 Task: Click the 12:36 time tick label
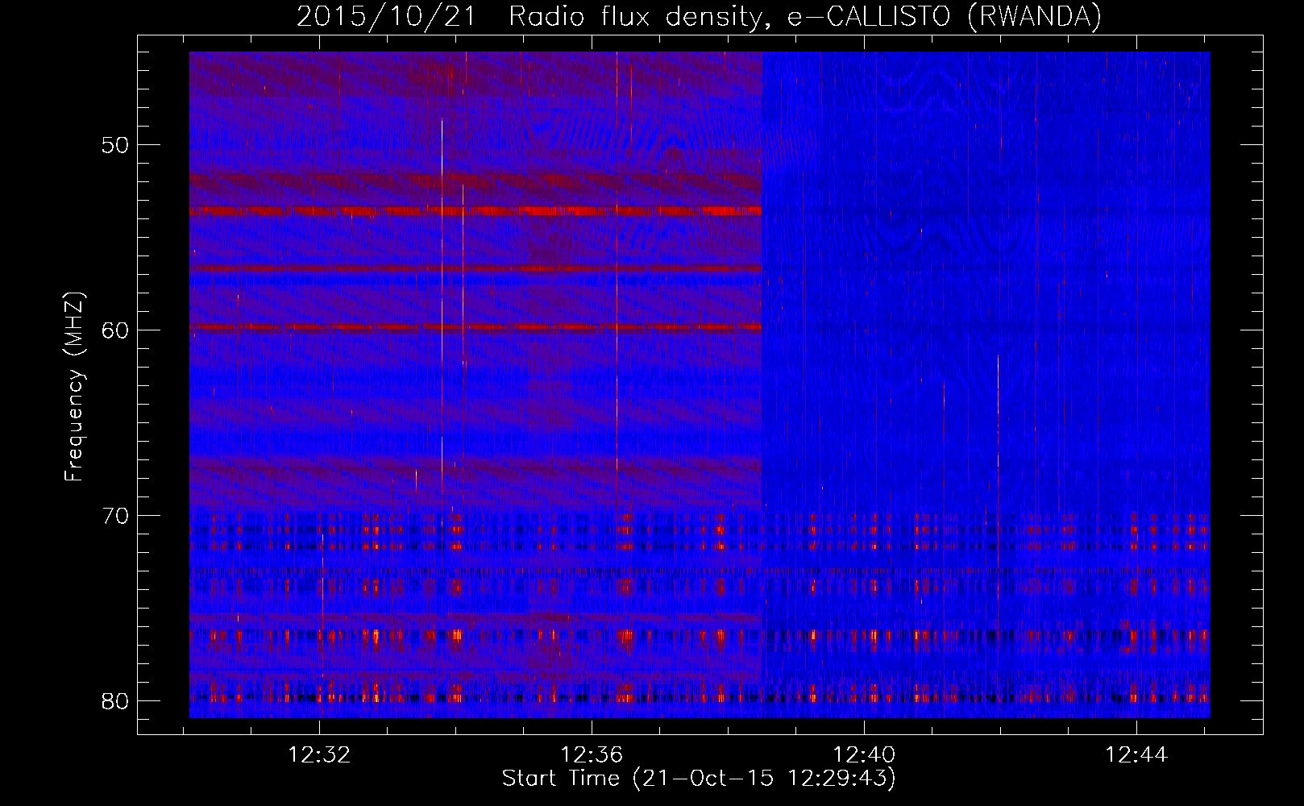592,755
